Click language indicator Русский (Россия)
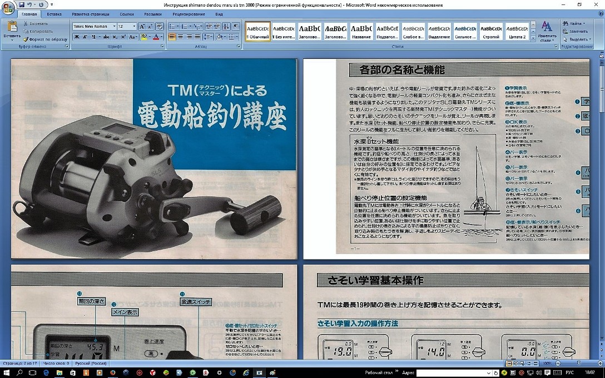Viewport: 605px width, 378px height. click(91, 364)
